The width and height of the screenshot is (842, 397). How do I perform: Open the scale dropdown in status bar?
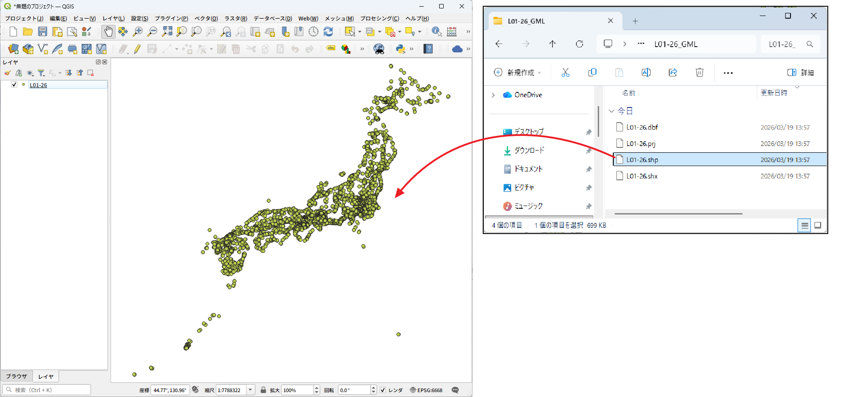tap(250, 390)
